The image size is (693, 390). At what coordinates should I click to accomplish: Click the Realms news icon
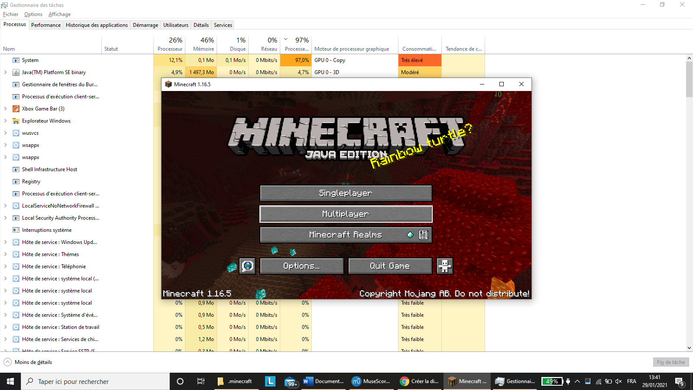tap(423, 235)
